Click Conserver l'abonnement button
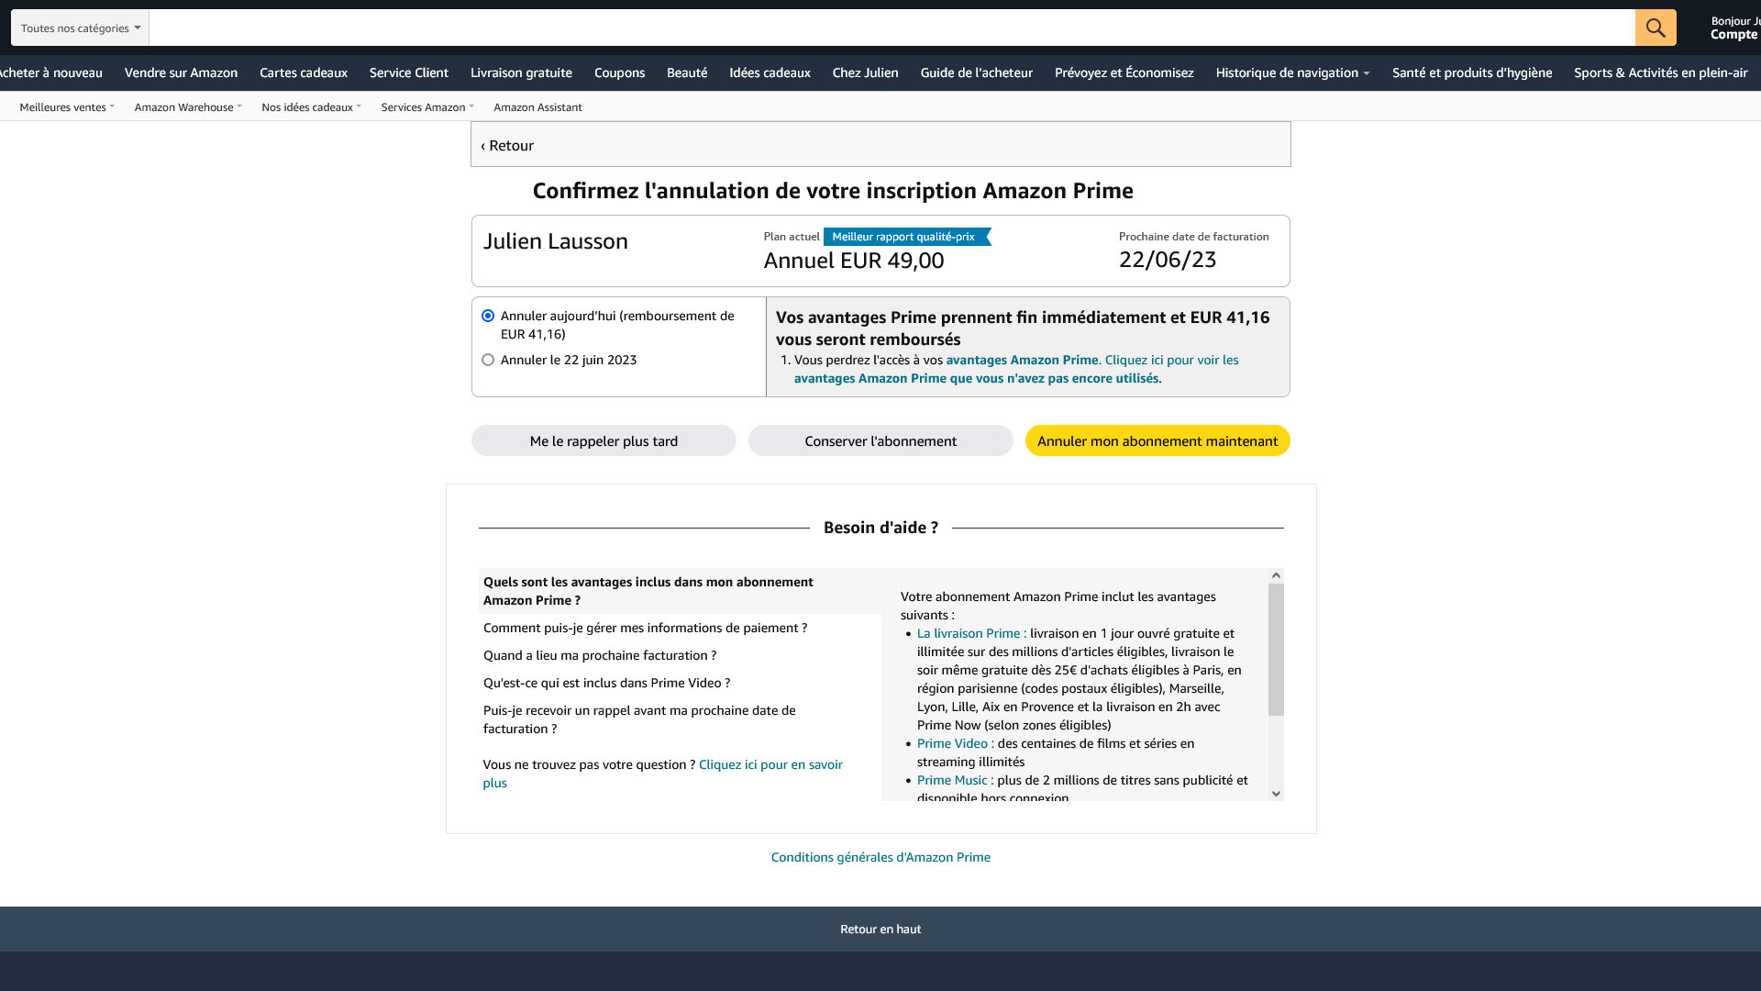 [x=880, y=440]
